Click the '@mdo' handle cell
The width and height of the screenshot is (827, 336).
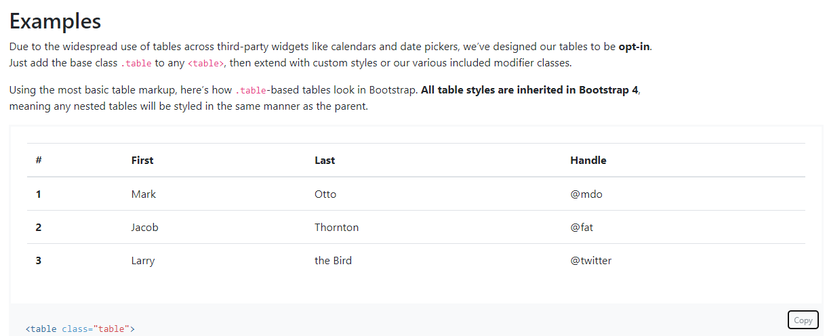[x=586, y=194]
